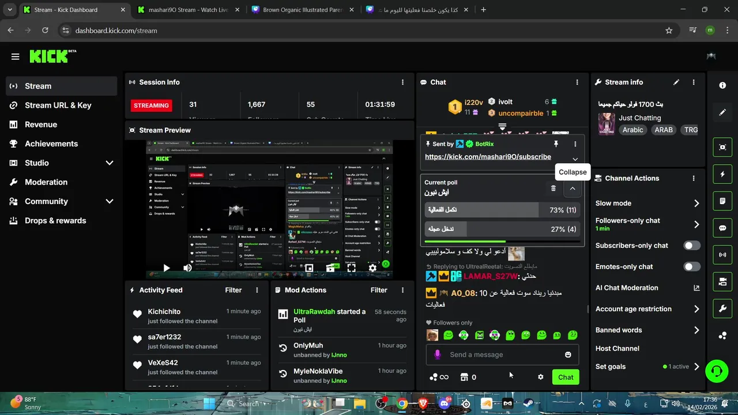Play the stream preview video
Screen dimensions: 738x415
tap(166, 268)
